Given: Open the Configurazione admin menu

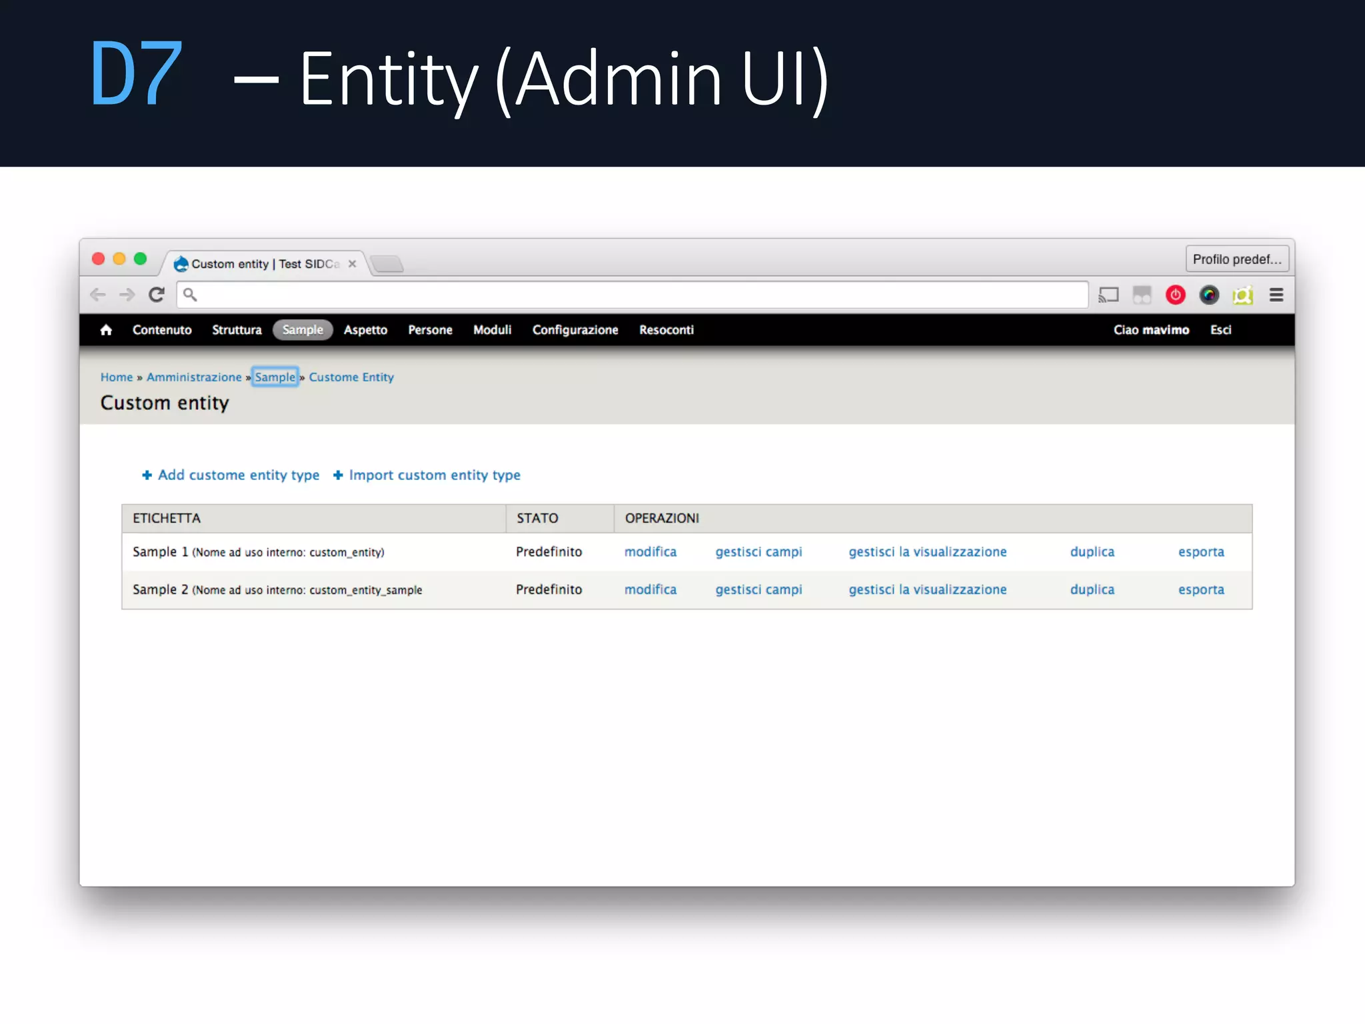Looking at the screenshot, I should coord(575,330).
